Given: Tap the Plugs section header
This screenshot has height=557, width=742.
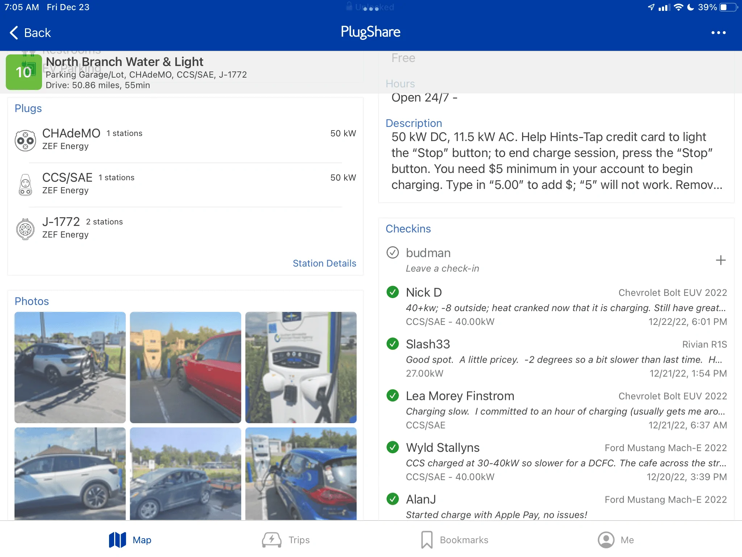Looking at the screenshot, I should (x=28, y=108).
